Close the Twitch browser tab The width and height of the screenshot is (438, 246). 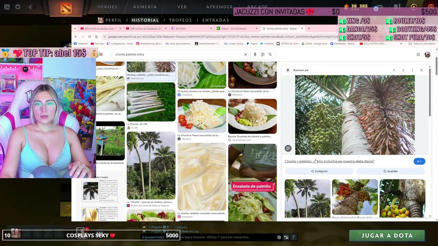coord(211,28)
